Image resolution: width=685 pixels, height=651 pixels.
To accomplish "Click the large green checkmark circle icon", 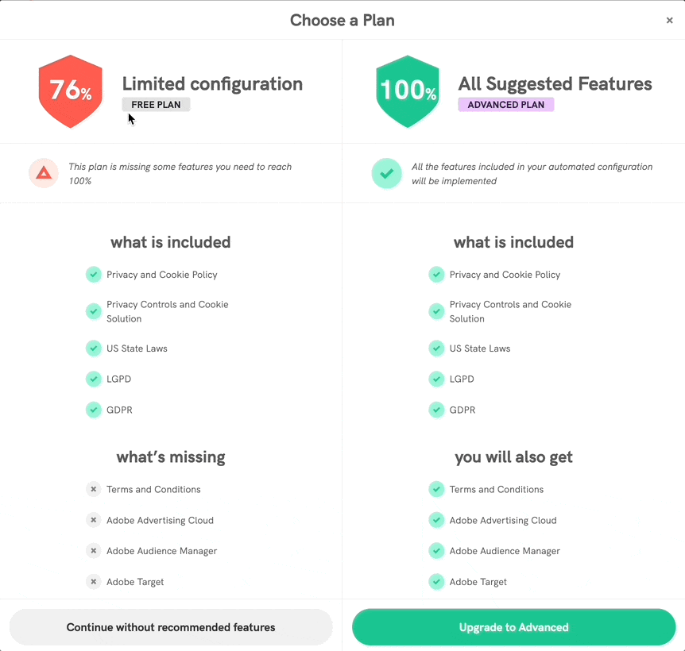I will click(387, 173).
